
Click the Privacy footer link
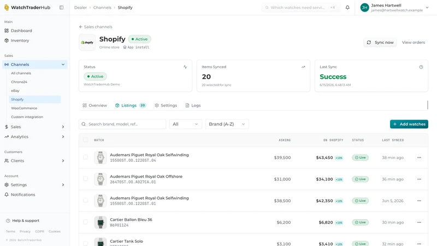point(25,231)
